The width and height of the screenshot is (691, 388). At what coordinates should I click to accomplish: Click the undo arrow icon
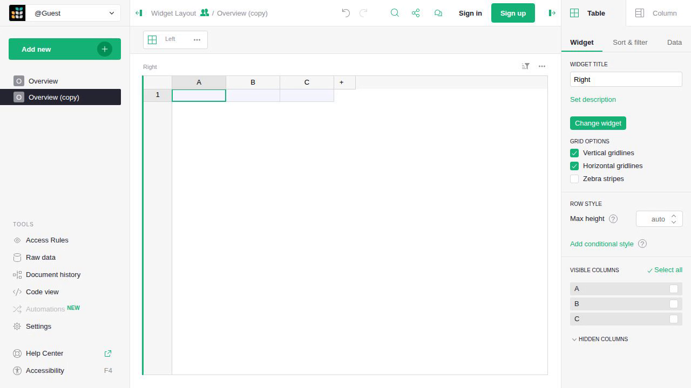(x=346, y=13)
